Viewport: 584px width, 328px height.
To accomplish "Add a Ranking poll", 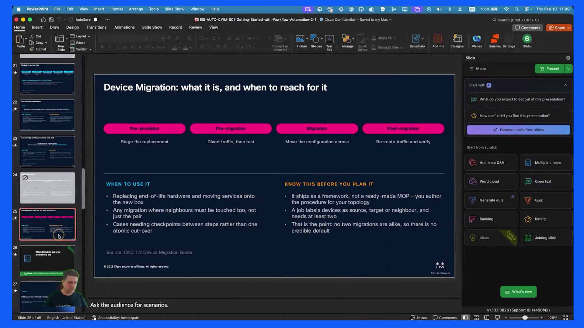I will click(491, 219).
